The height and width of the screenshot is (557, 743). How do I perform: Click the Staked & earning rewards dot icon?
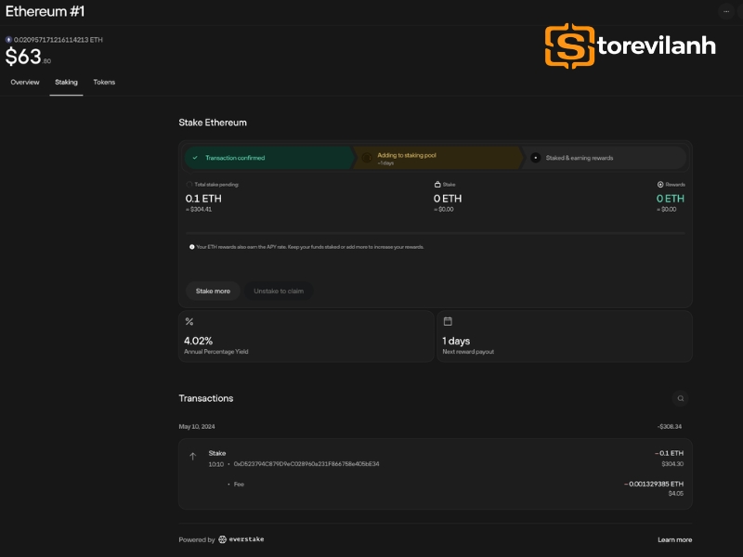(536, 158)
